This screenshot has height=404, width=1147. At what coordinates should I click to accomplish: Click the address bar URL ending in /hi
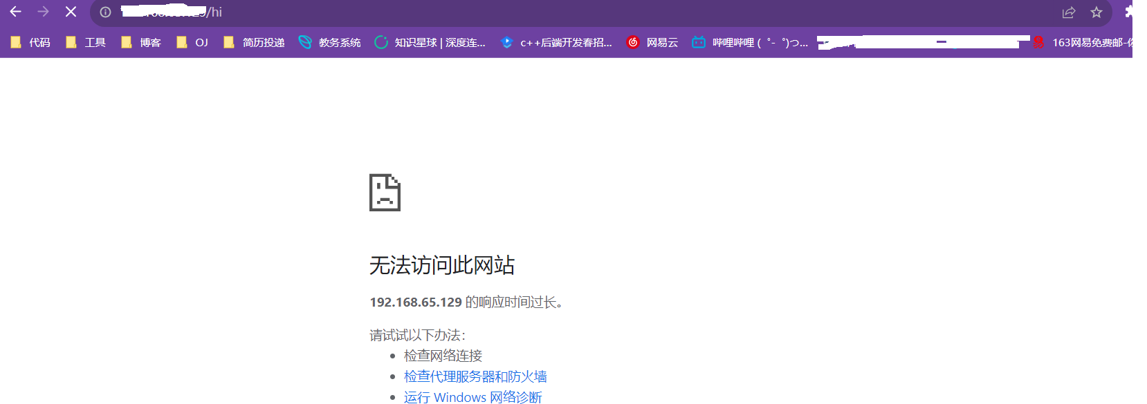pyautogui.click(x=172, y=12)
